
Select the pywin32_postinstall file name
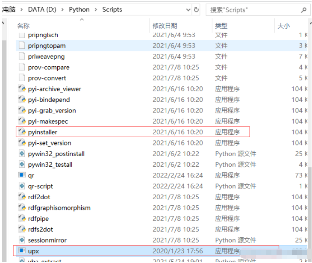tap(56, 154)
